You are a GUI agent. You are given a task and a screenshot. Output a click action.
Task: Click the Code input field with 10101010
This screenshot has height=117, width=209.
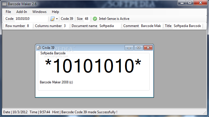(x=31, y=19)
